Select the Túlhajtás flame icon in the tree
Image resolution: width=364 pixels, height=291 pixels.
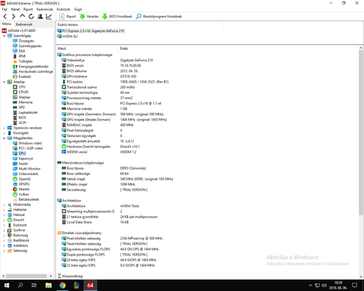coord(15,61)
